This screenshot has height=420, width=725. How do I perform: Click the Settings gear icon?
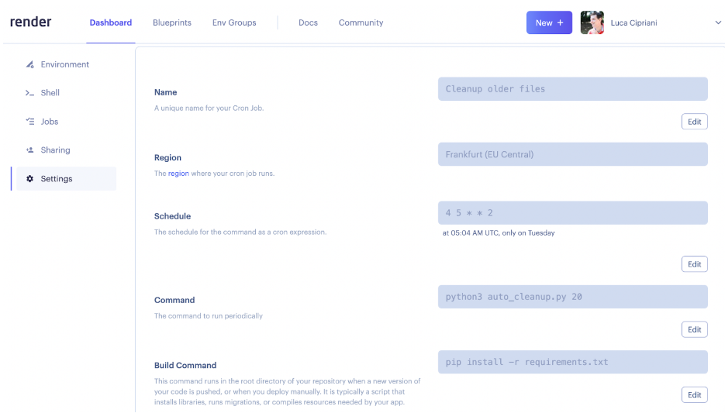[x=29, y=179]
